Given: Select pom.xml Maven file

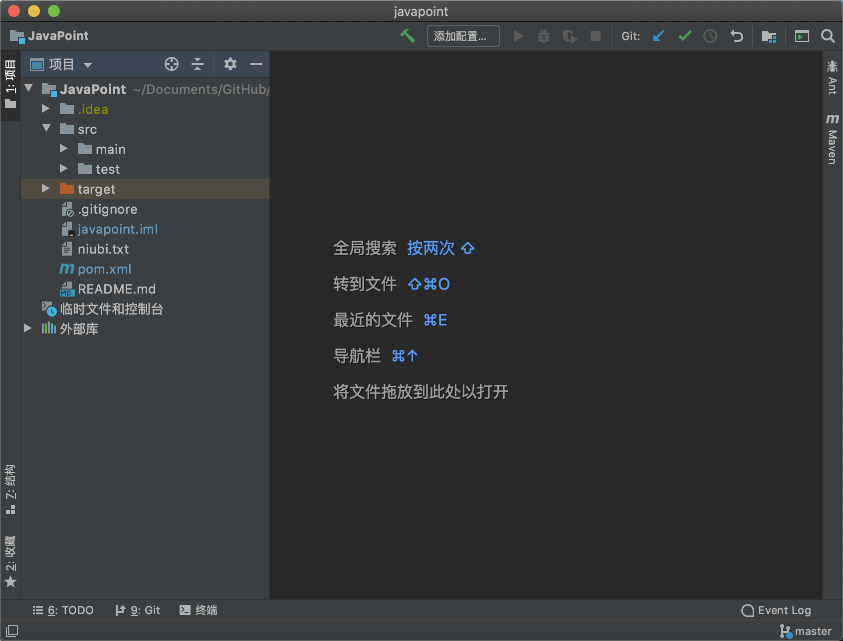Looking at the screenshot, I should [104, 269].
